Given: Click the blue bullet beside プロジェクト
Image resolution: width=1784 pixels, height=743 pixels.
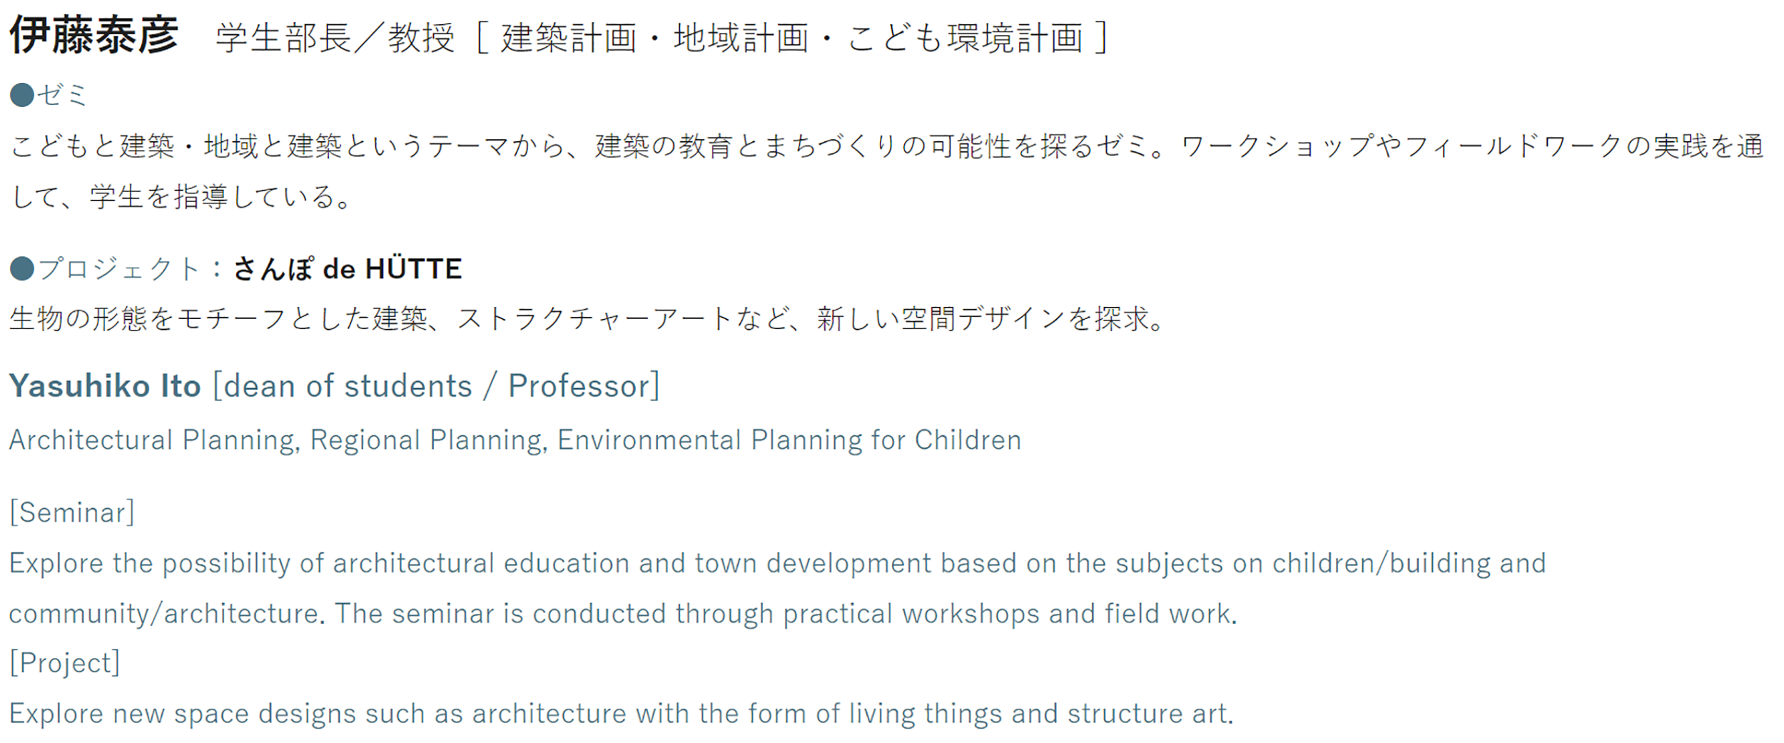Looking at the screenshot, I should pos(22,269).
